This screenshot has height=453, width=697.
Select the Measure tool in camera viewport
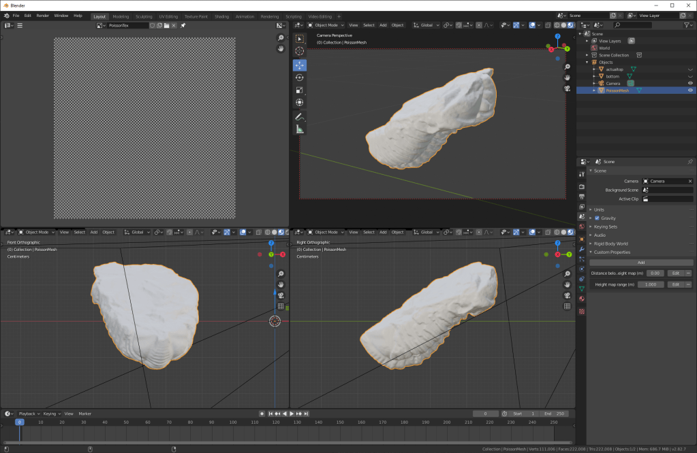point(300,129)
